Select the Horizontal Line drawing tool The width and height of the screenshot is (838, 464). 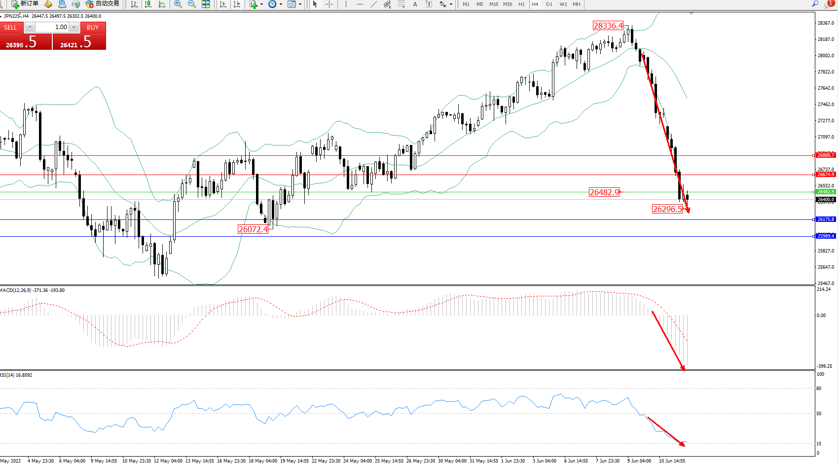pos(360,4)
